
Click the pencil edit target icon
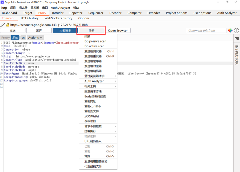tap(3, 25)
